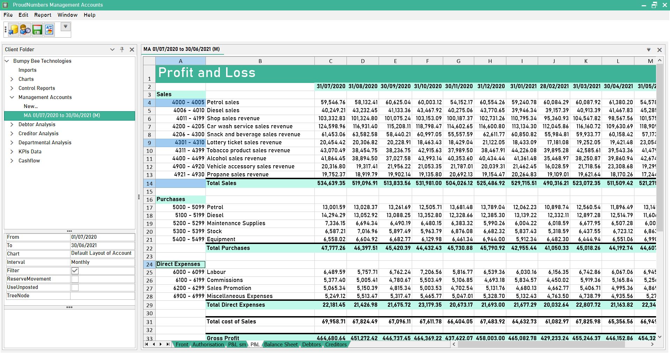Screen dimensions: 670x359
Task: Expand the Departmental Analysis node
Action: click(x=12, y=143)
